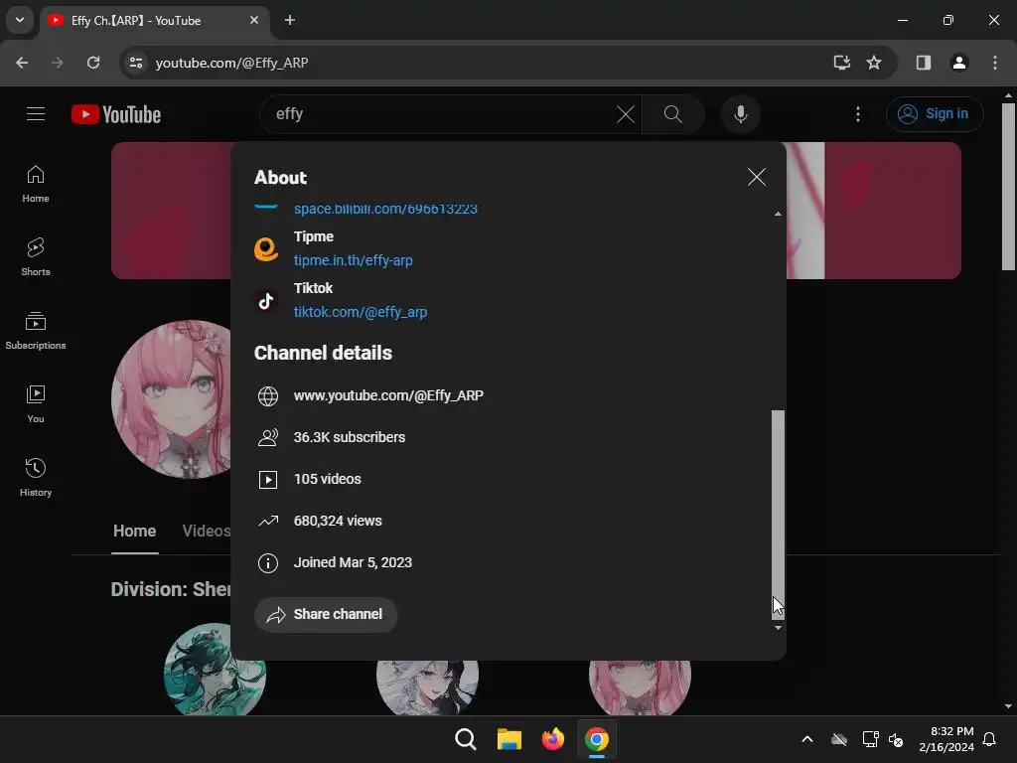Select the channel Home tab
The height and width of the screenshot is (763, 1017).
coord(134,532)
